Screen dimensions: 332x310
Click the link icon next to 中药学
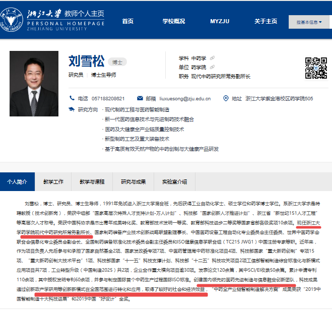coord(213,58)
